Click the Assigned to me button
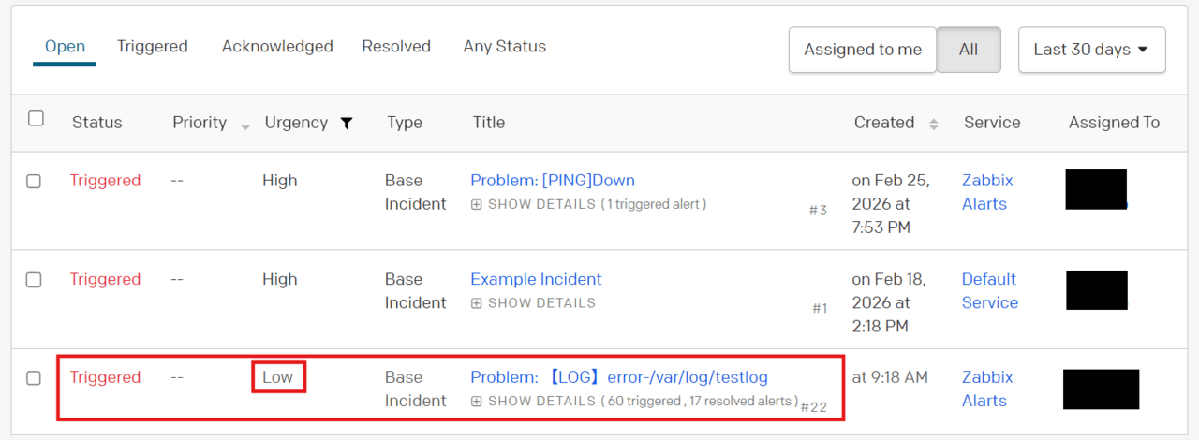 pyautogui.click(x=863, y=50)
